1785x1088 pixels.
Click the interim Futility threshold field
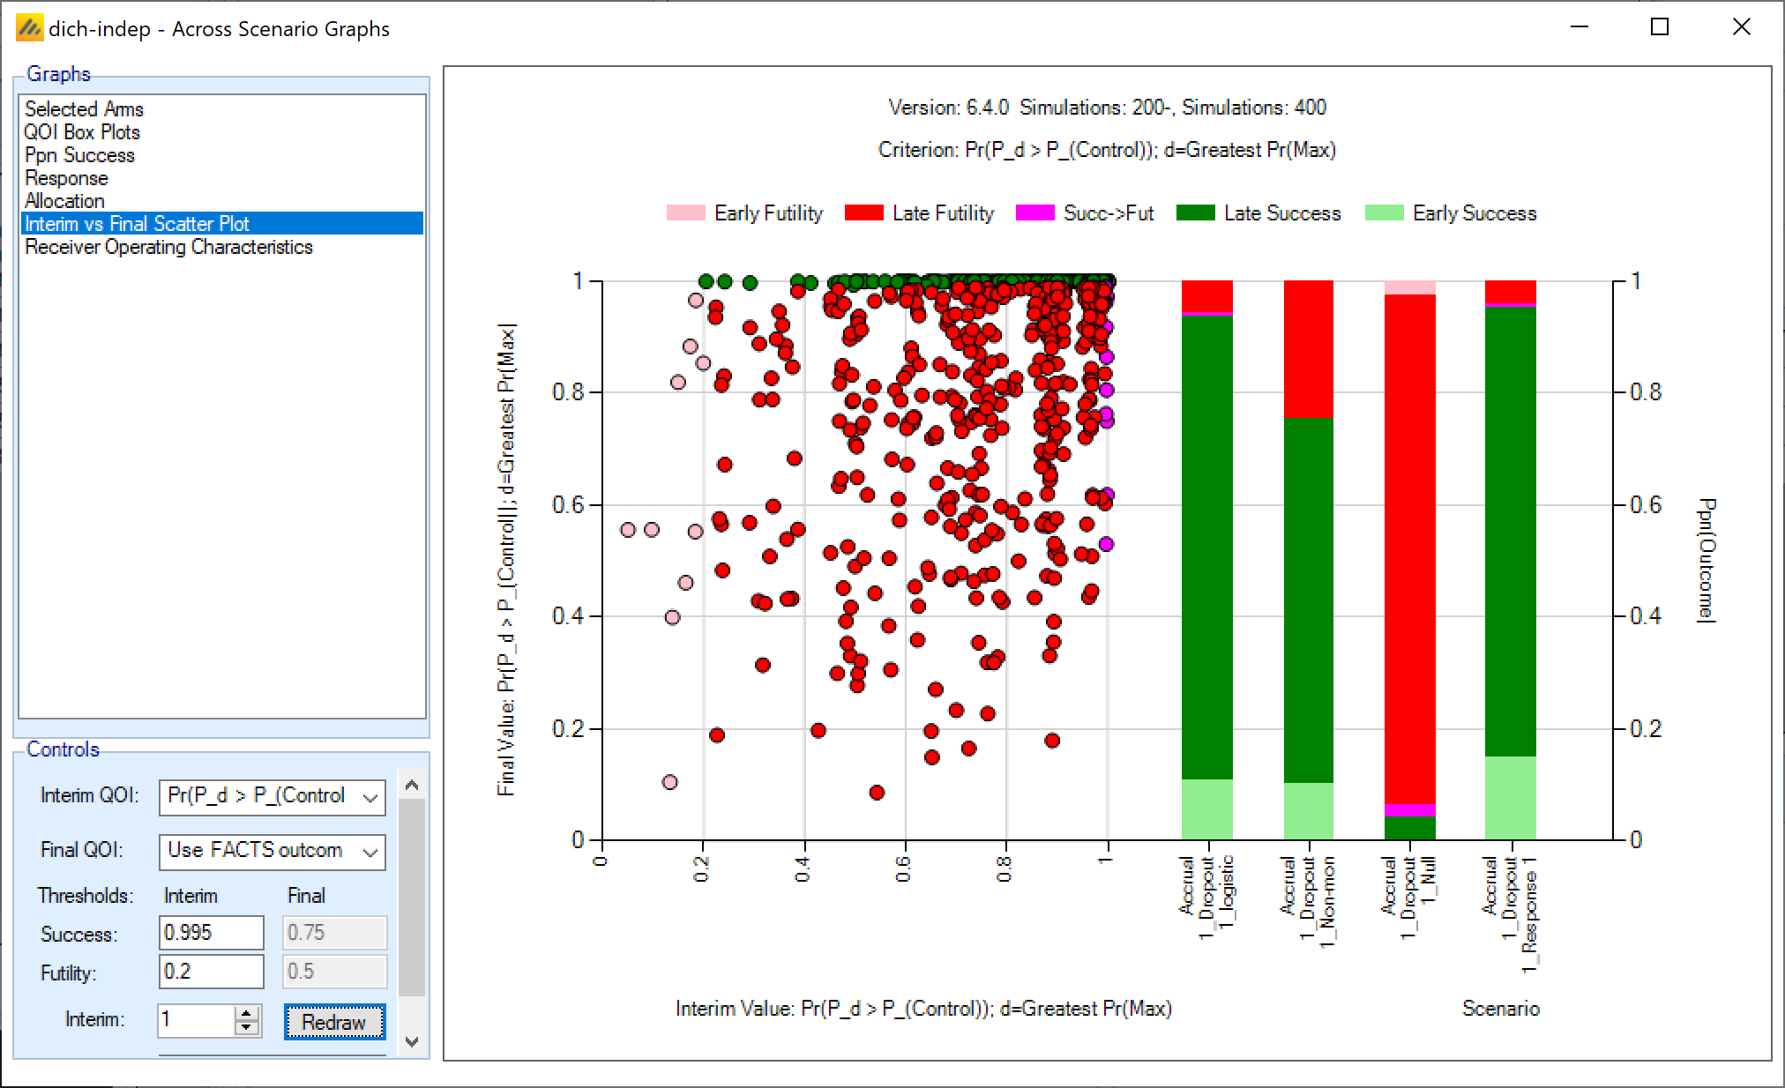211,972
